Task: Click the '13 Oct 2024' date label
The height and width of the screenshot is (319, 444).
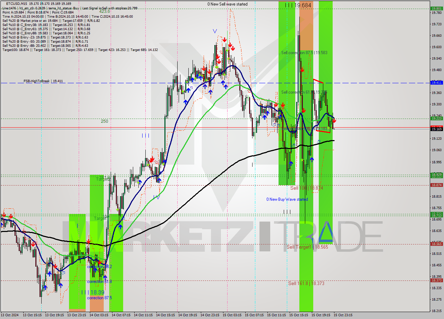Action: [x=10, y=315]
